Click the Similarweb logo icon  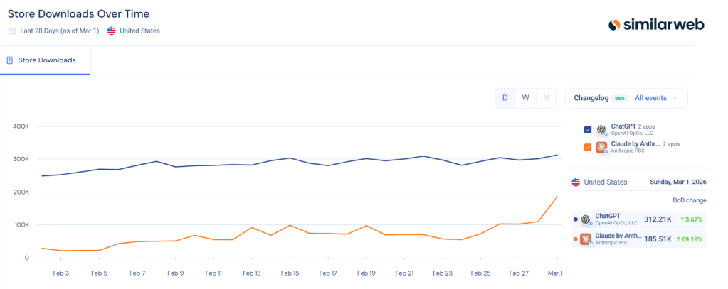(615, 25)
